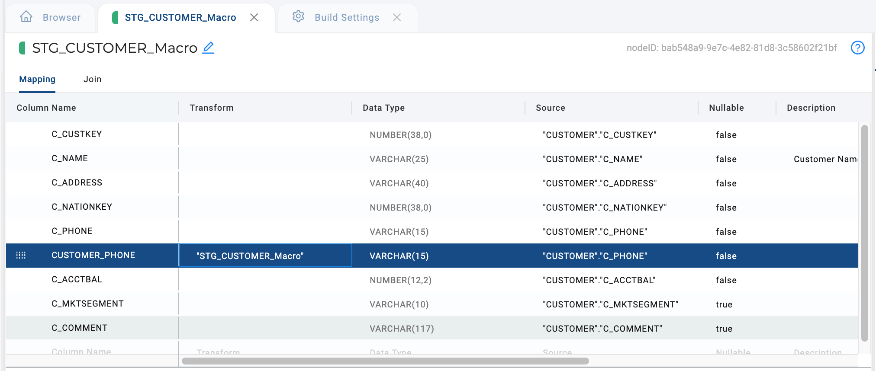876x371 pixels.
Task: Switch to the Join tab
Action: (93, 79)
